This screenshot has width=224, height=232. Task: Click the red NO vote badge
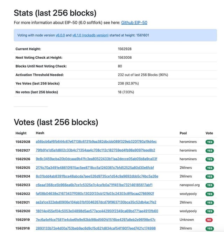[209, 220]
